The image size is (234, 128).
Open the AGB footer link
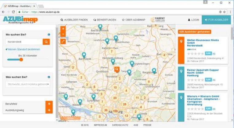pos(136,125)
